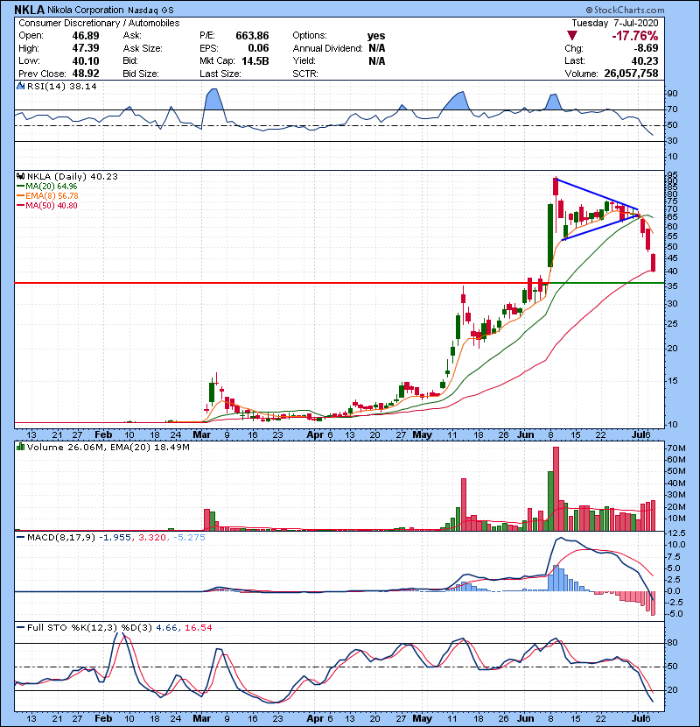700x727 pixels.
Task: Click the P/E 663.86 value
Action: coord(252,36)
